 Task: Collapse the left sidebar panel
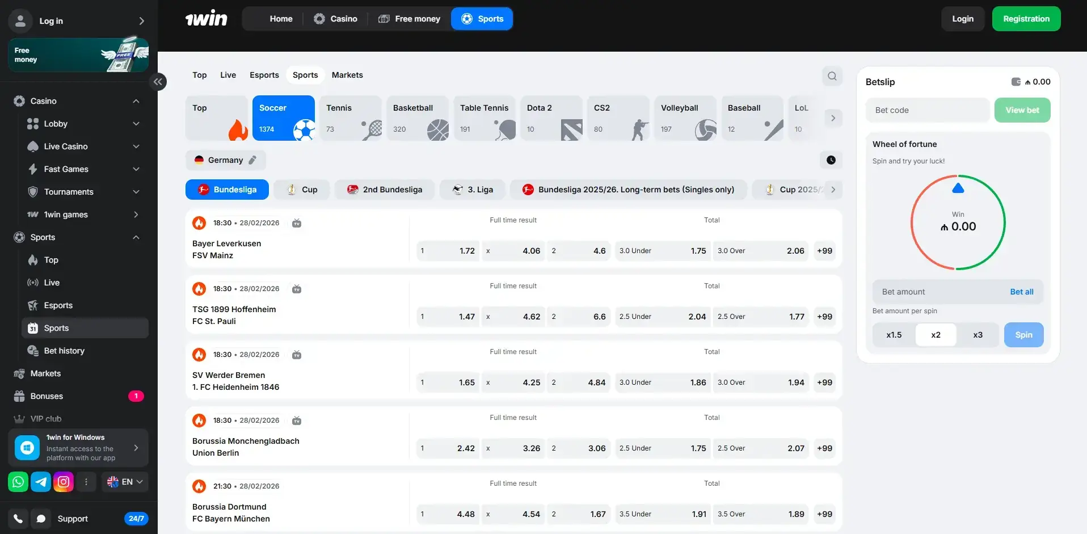[x=158, y=82]
